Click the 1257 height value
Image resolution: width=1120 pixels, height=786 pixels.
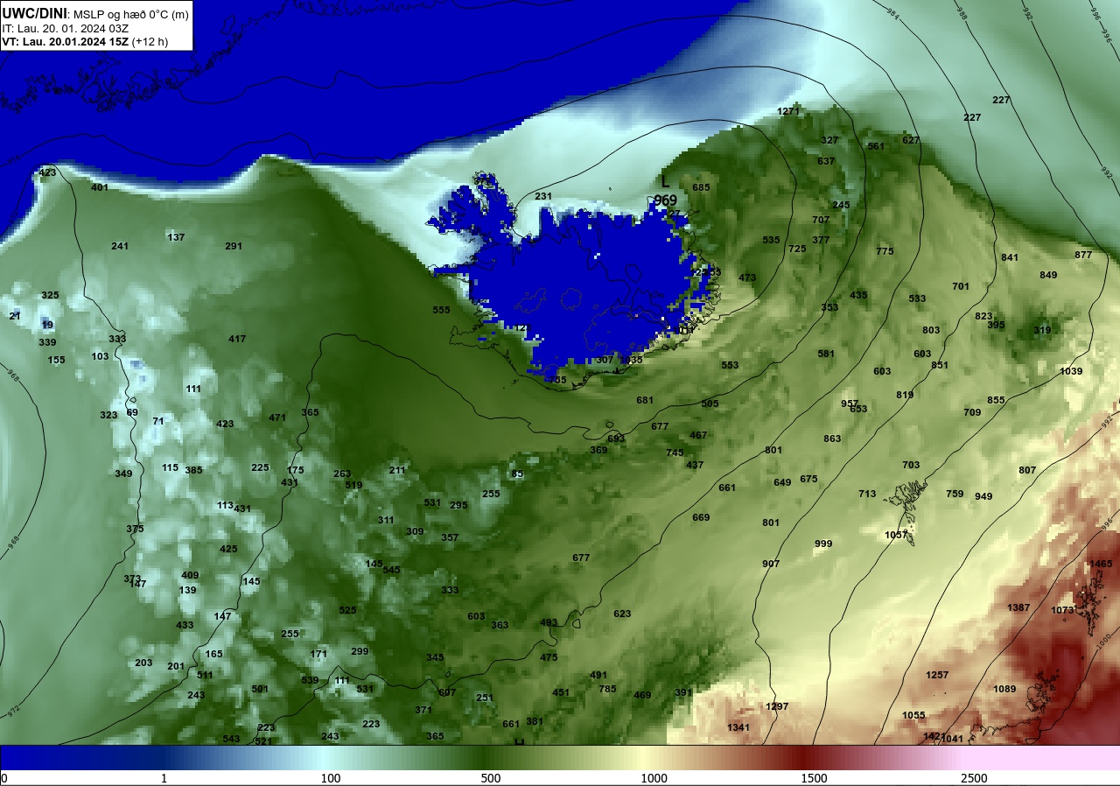937,675
